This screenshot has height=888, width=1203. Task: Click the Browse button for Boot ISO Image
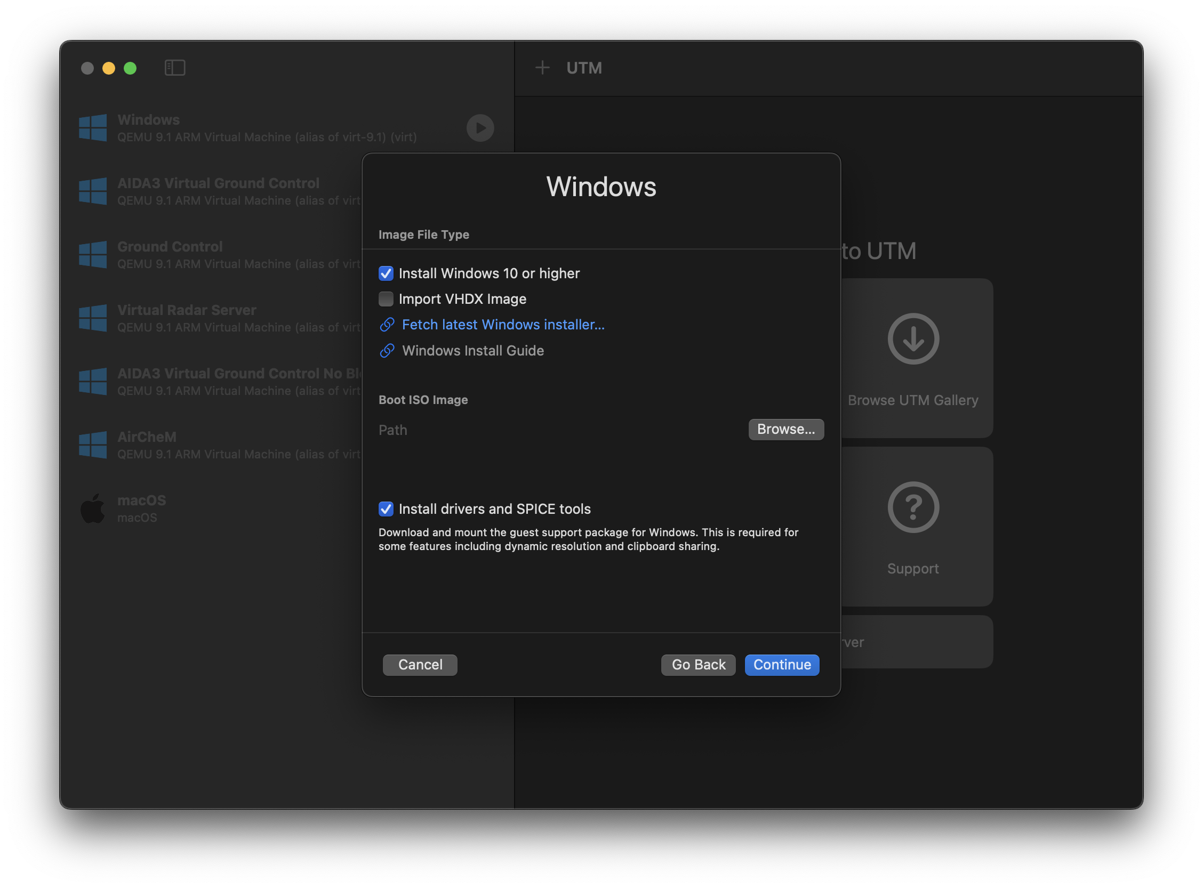point(785,429)
